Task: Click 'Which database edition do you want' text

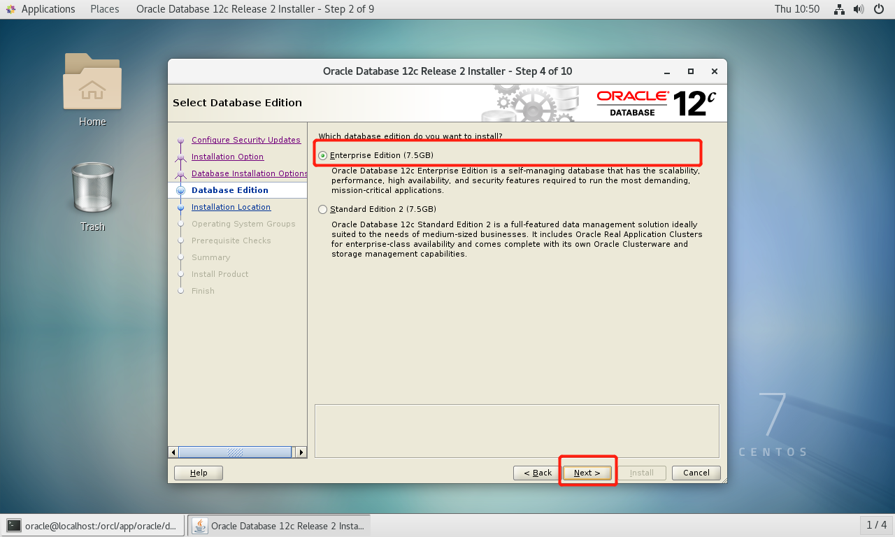Action: 410,136
